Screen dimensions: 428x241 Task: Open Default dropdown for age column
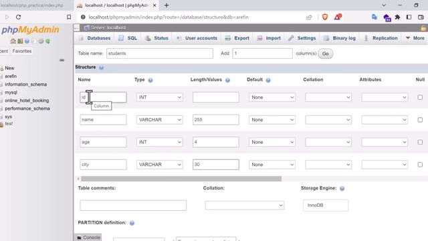[x=272, y=142]
